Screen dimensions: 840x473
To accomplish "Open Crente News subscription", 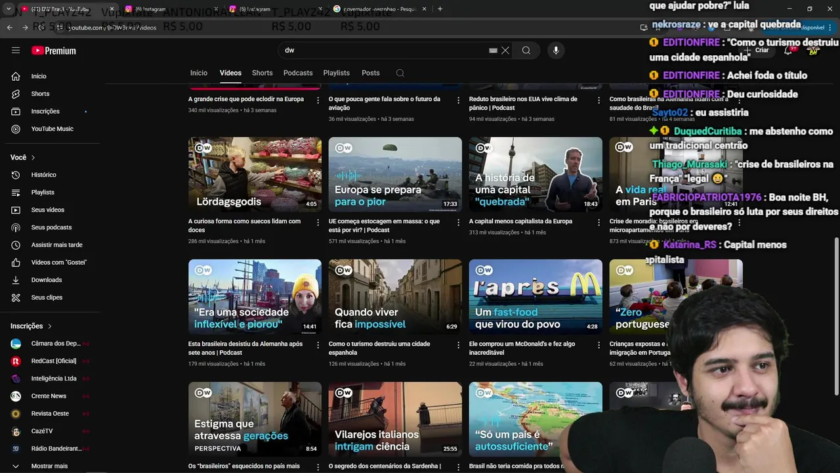I will click(x=49, y=396).
